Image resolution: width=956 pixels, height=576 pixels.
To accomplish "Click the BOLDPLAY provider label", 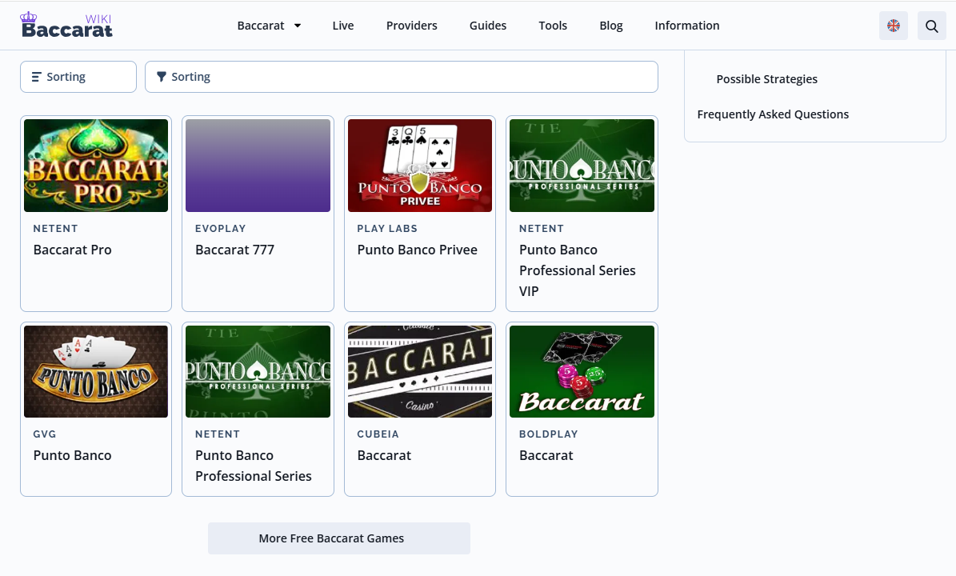I will 549,434.
